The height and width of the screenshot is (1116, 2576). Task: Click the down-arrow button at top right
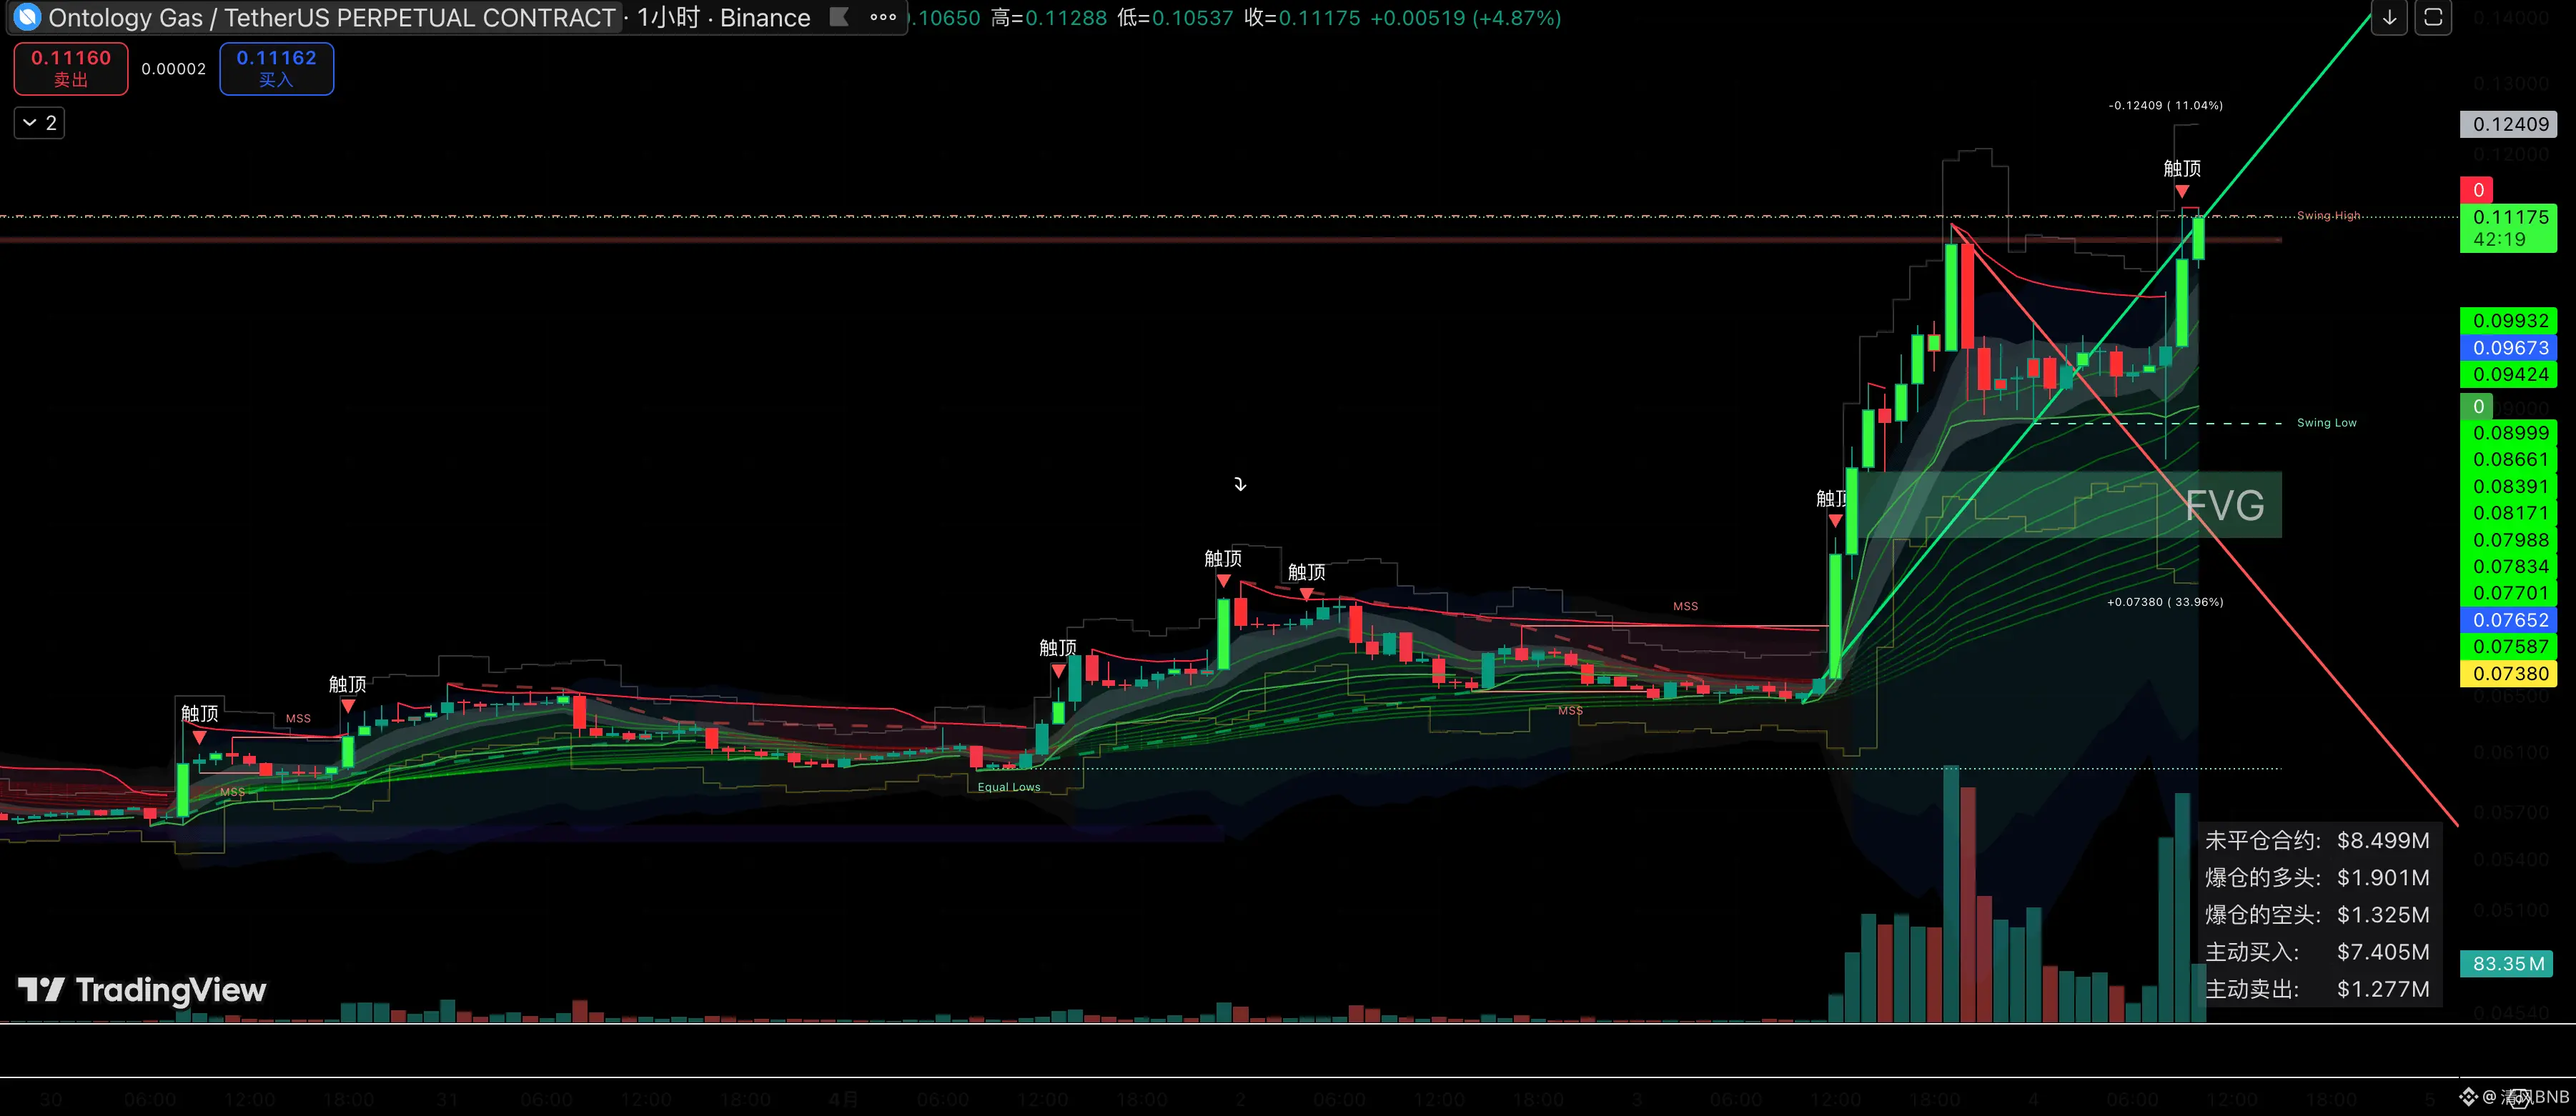[2389, 18]
